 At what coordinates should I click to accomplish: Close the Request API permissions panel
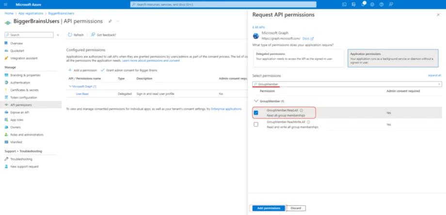(x=438, y=15)
